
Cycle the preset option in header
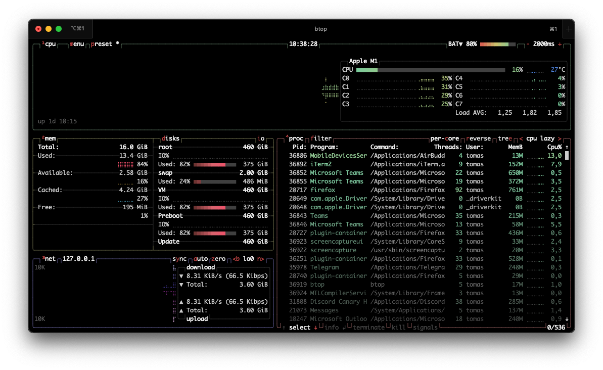click(102, 44)
